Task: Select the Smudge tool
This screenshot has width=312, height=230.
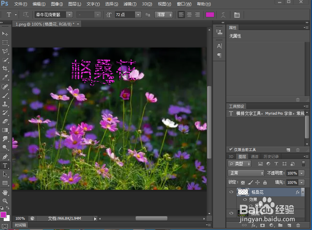Action: click(5, 139)
